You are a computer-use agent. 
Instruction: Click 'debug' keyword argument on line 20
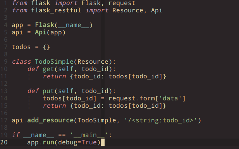pyautogui.click(x=68, y=142)
